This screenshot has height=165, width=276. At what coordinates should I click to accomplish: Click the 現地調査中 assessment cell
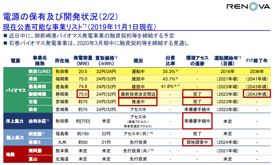[x=197, y=142]
